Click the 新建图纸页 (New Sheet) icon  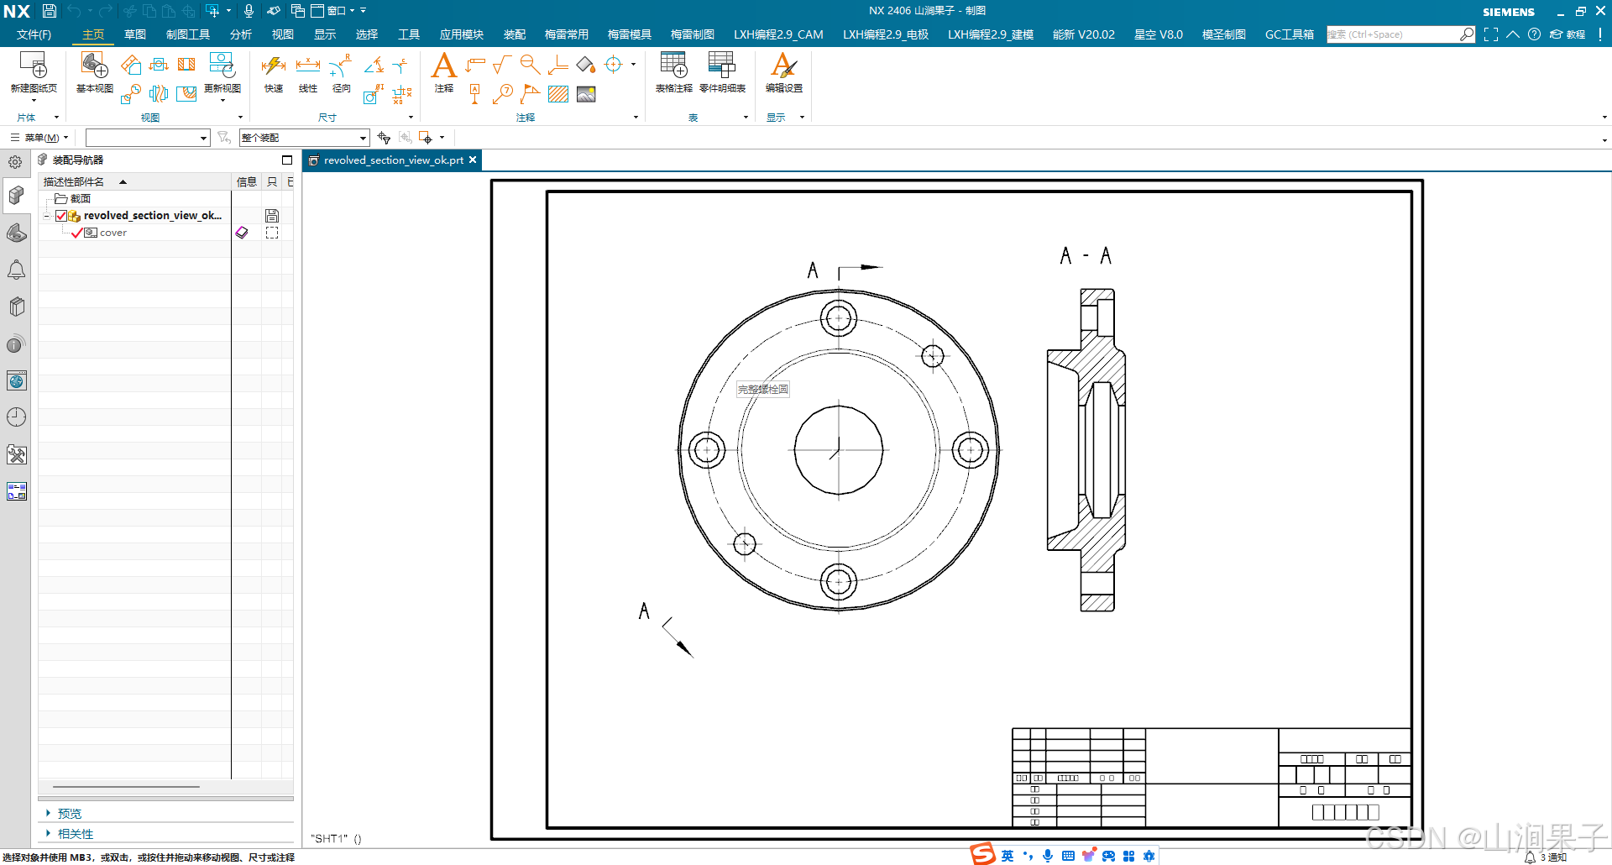pyautogui.click(x=34, y=66)
